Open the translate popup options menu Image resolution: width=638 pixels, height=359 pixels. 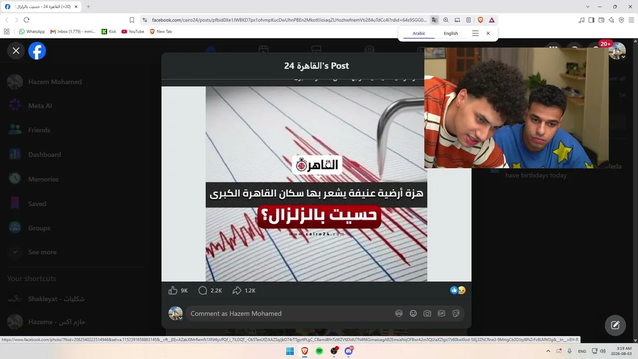click(x=476, y=33)
